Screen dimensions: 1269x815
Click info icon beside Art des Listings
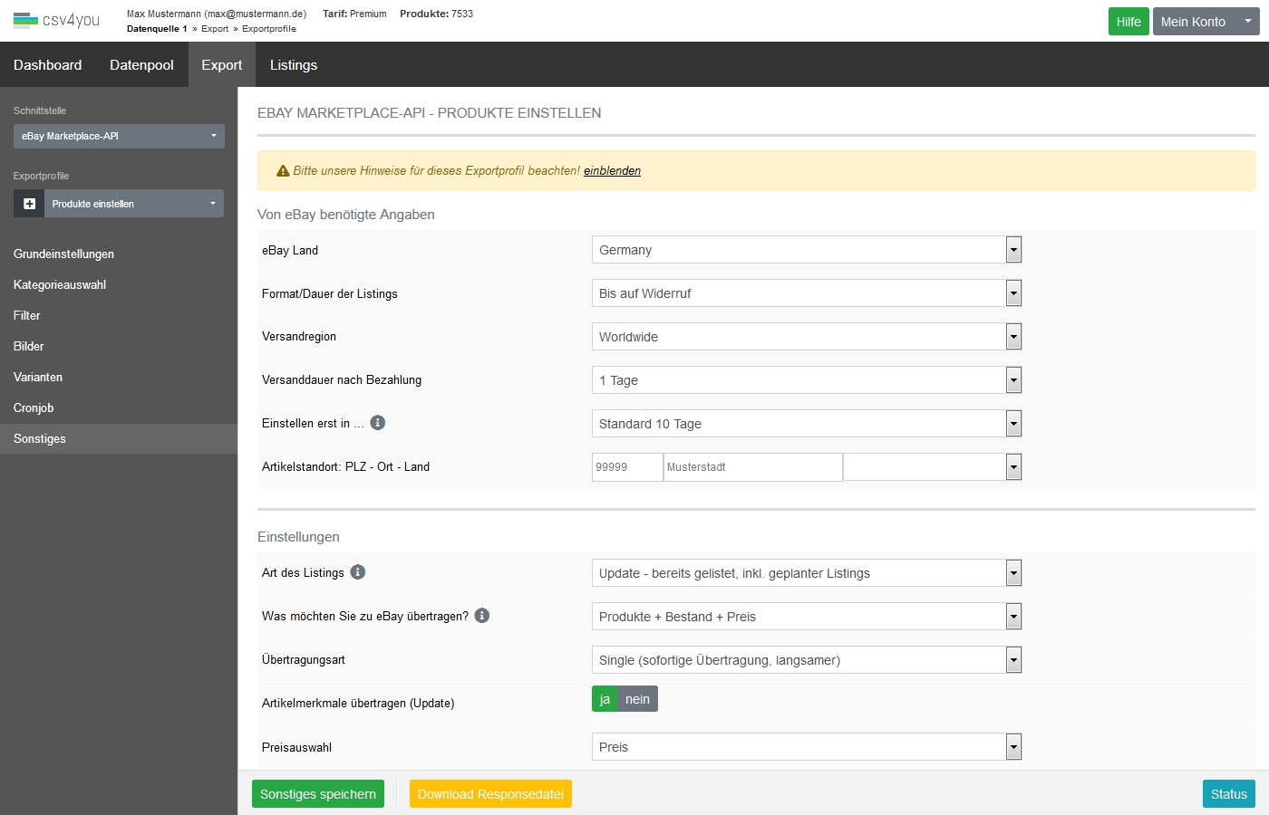click(x=358, y=572)
